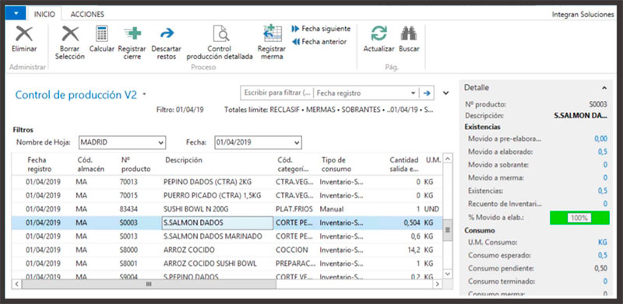Click product number S8000

[x=128, y=250]
